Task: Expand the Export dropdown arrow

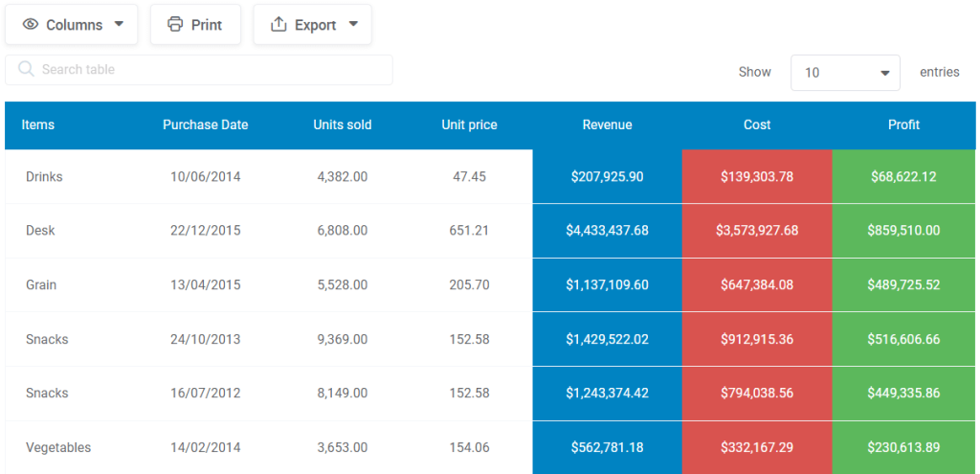Action: (x=353, y=24)
